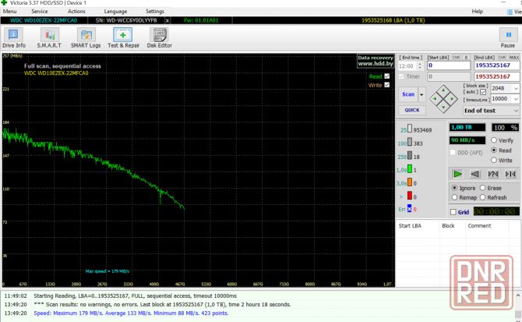
Task: Start scan with green play button
Action: [457, 174]
